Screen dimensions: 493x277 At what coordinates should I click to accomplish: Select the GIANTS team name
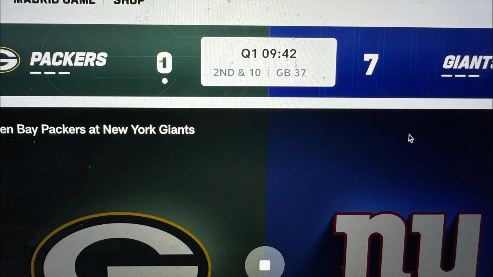(x=468, y=62)
